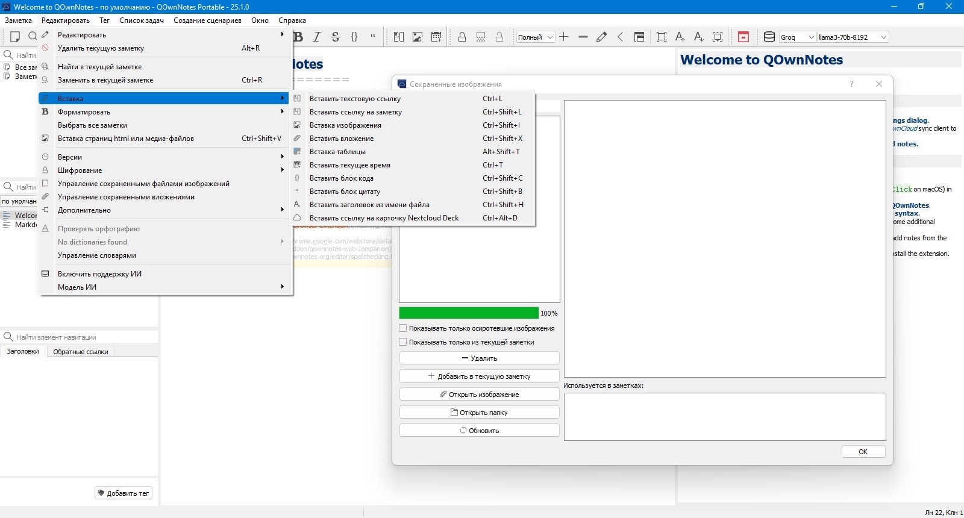This screenshot has height=518, width=964.
Task: Check 'Показывать только осиротевшие изображения'
Action: (402, 328)
